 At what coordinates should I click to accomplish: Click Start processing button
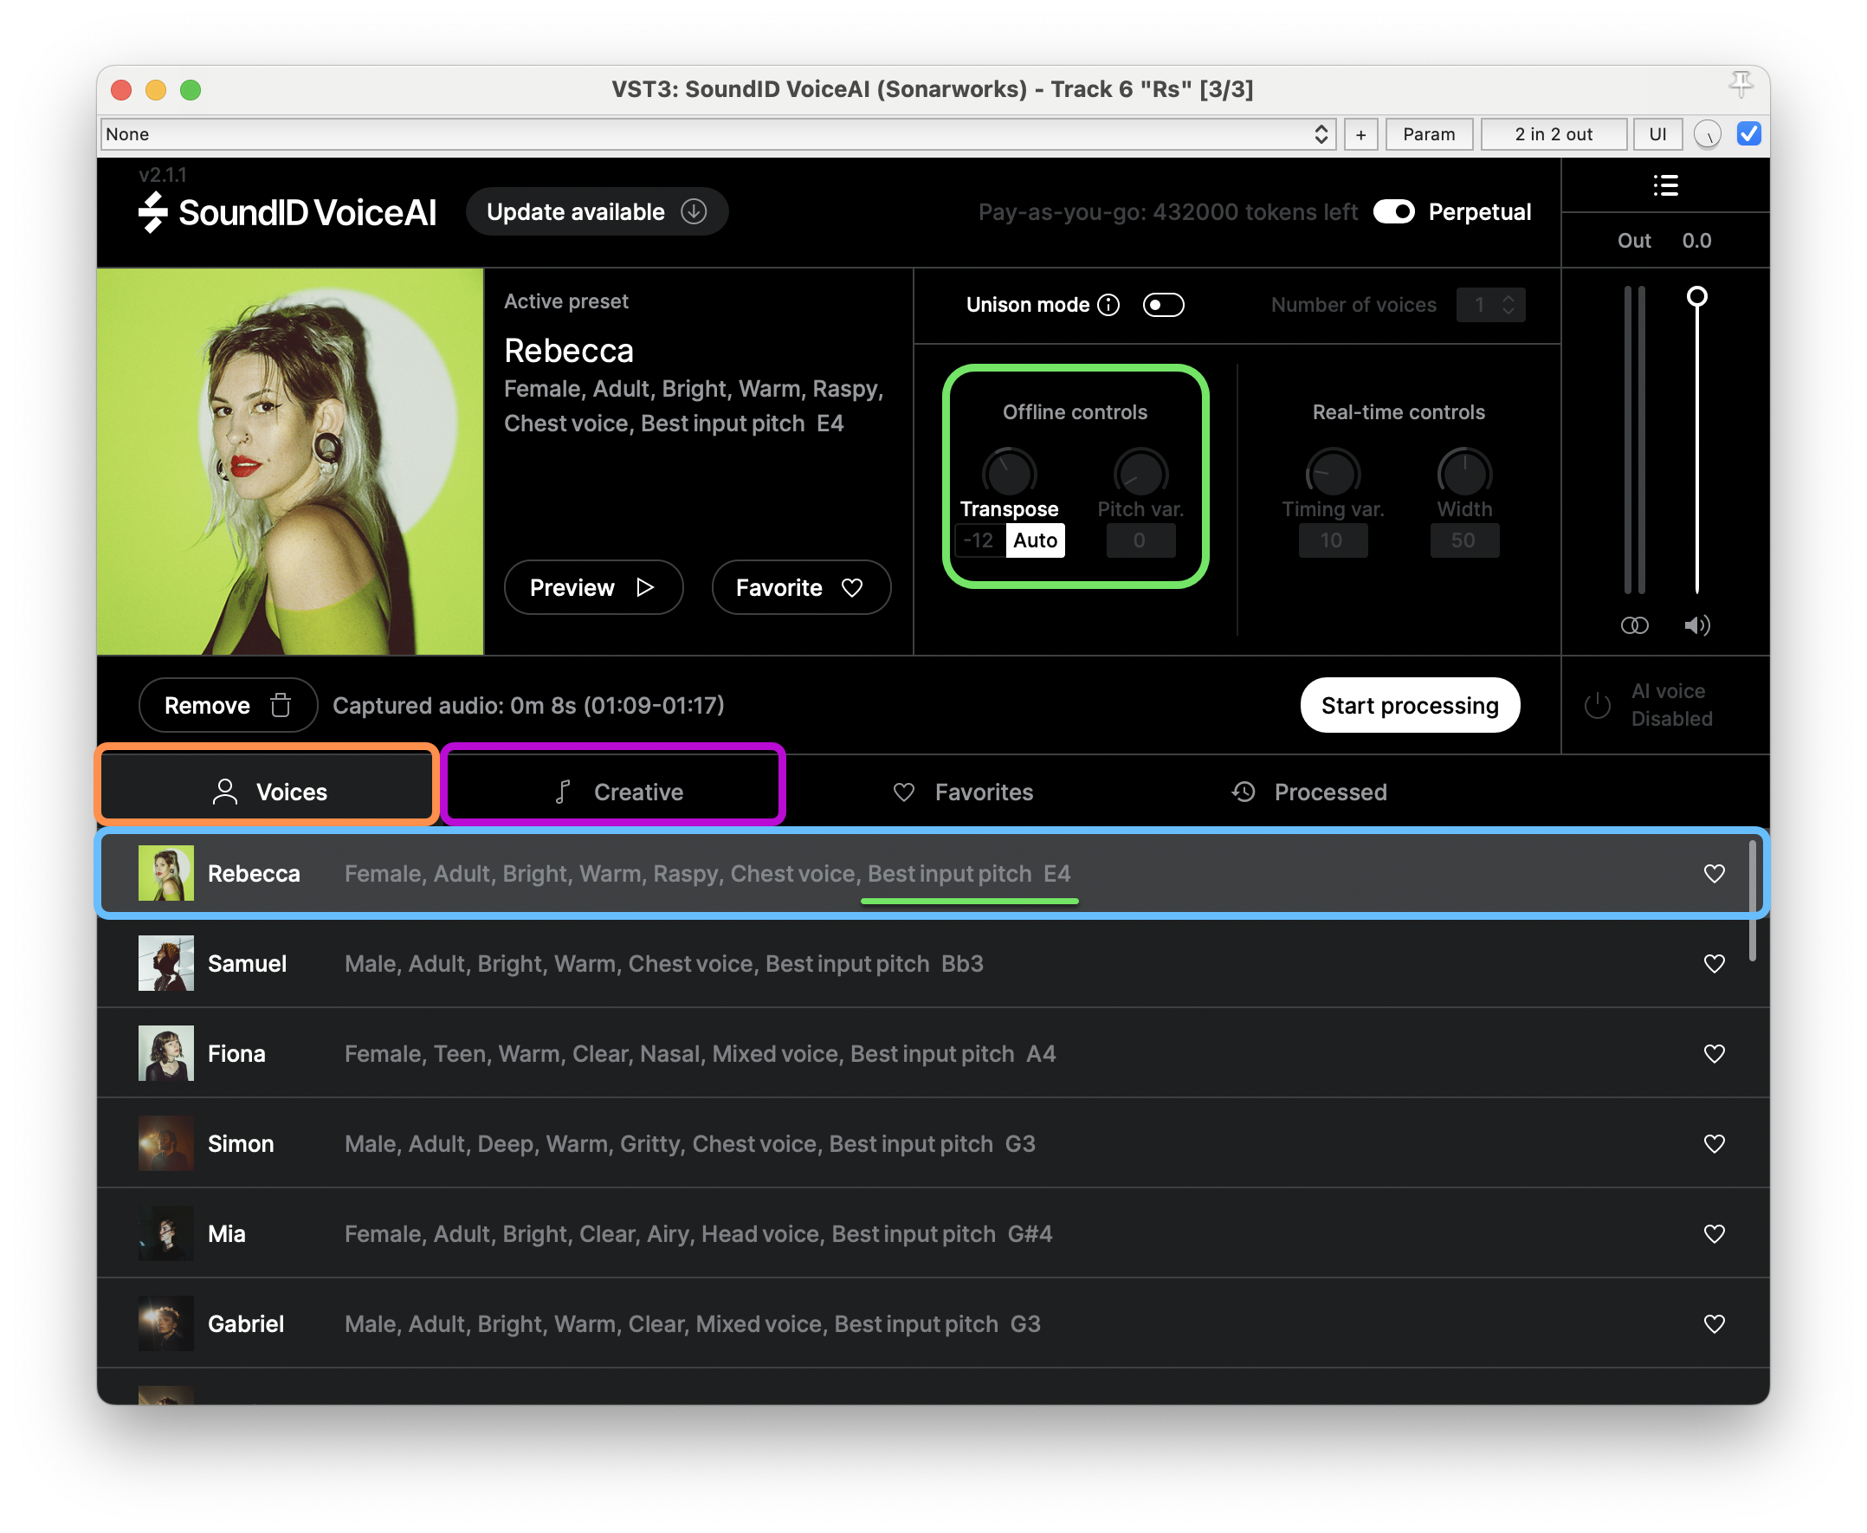tap(1410, 705)
